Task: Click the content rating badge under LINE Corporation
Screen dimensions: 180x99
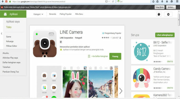Action: pos(61,42)
